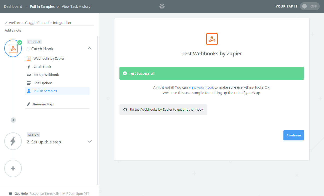
Task: Click the lightning bolt action step circle
Action: (x=13, y=141)
